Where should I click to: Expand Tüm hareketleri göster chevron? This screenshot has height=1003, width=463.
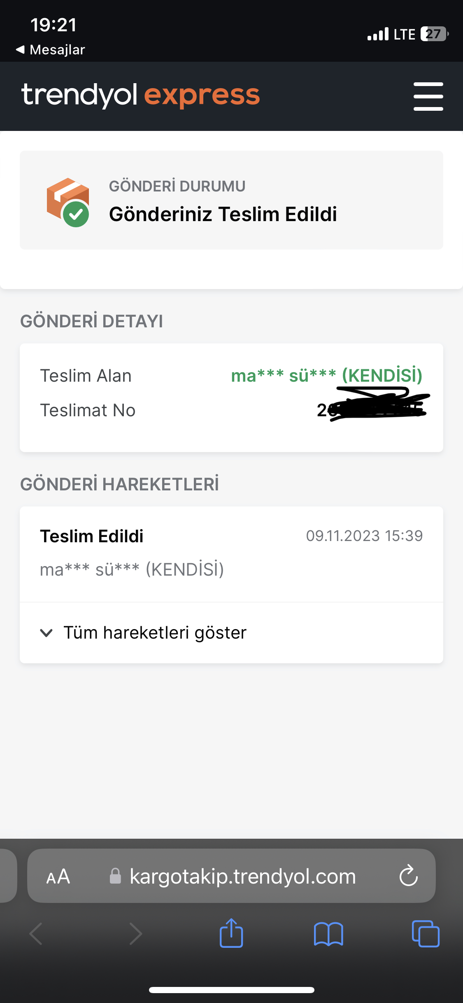[x=47, y=633]
